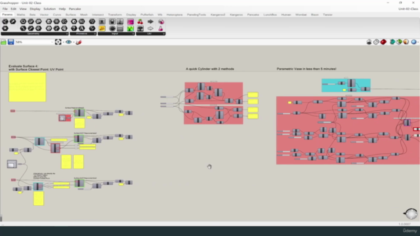Select the Circle parameter icon
Viewport: 420px width, 236px height.
[23, 22]
